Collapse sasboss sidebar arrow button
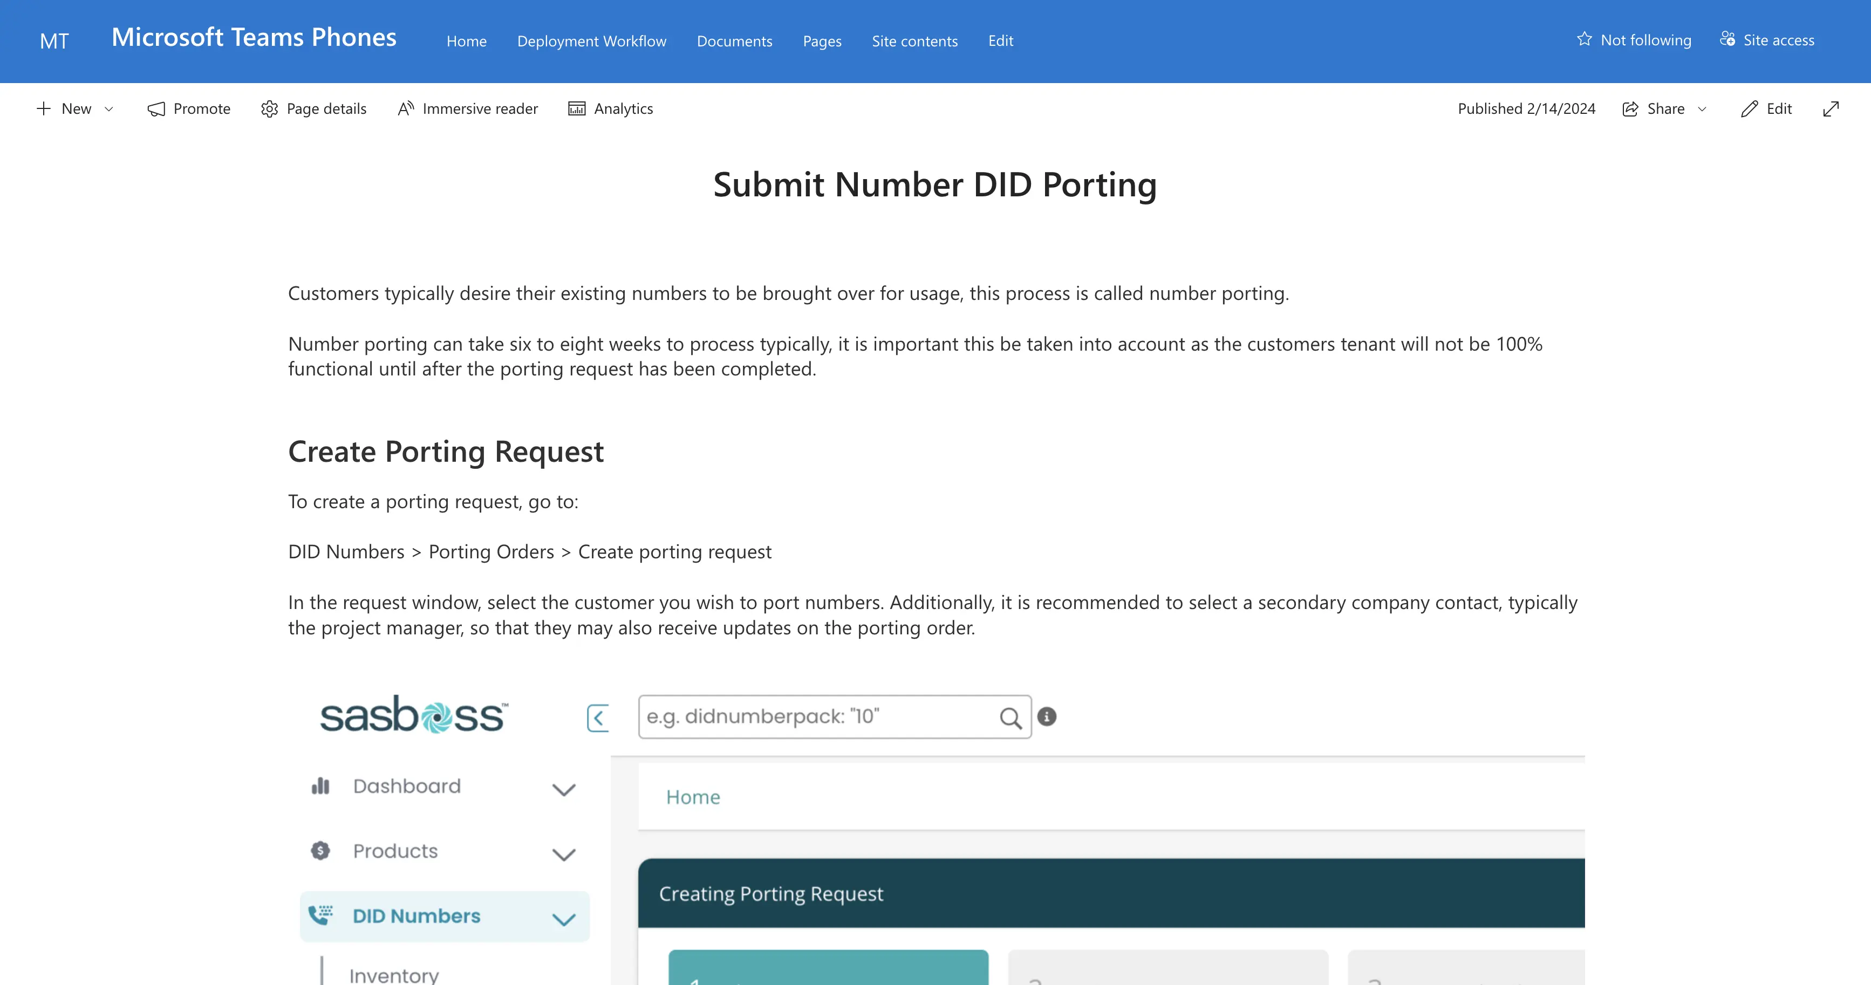Image resolution: width=1871 pixels, height=985 pixels. 598,717
